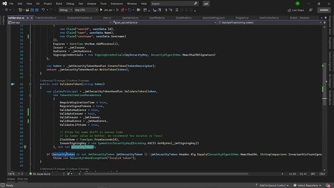Switch to EmptyAuthHandler.cs tab

click(79, 18)
